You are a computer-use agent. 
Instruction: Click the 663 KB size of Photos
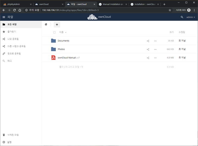[x=170, y=49]
